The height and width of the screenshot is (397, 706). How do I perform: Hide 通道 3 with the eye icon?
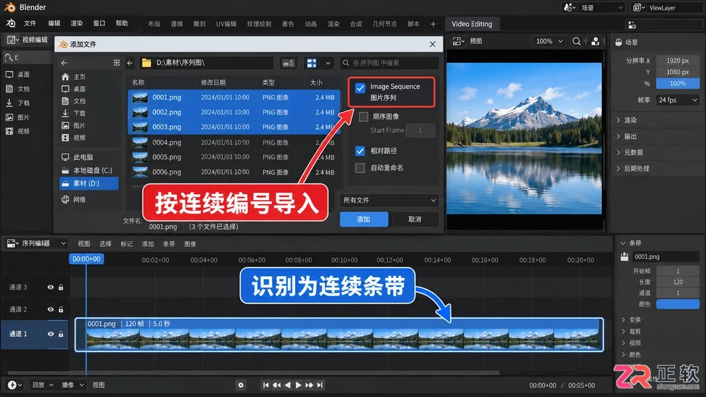[x=50, y=287]
